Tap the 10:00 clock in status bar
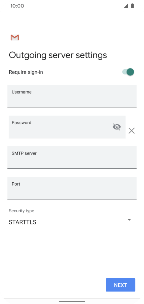 (17, 6)
